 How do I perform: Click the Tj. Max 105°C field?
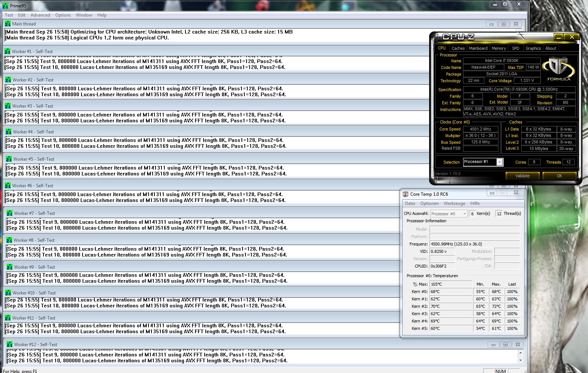451,284
